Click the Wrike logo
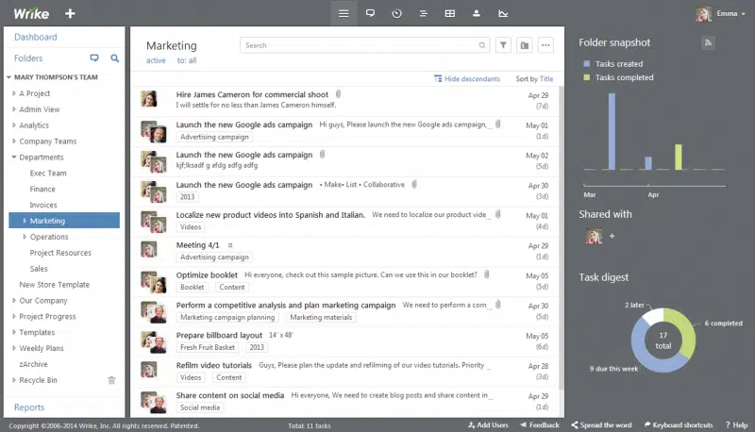 coord(31,13)
